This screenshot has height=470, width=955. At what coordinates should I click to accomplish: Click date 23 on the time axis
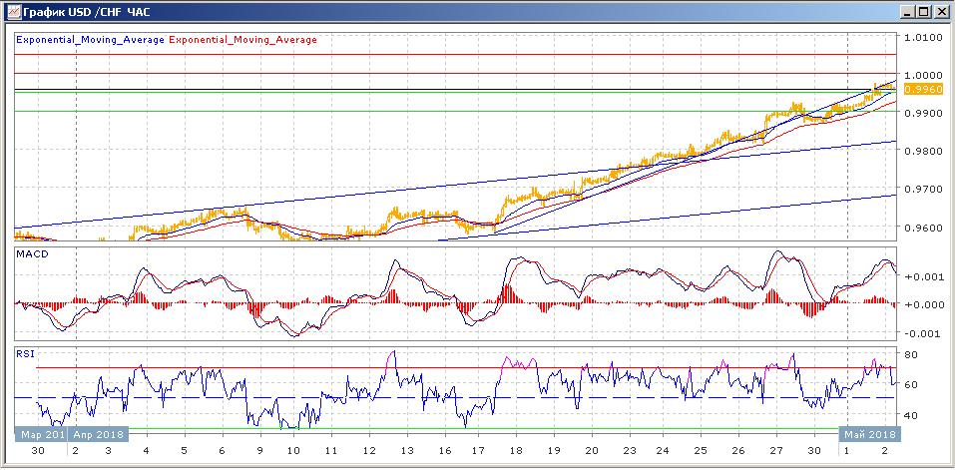coord(630,451)
